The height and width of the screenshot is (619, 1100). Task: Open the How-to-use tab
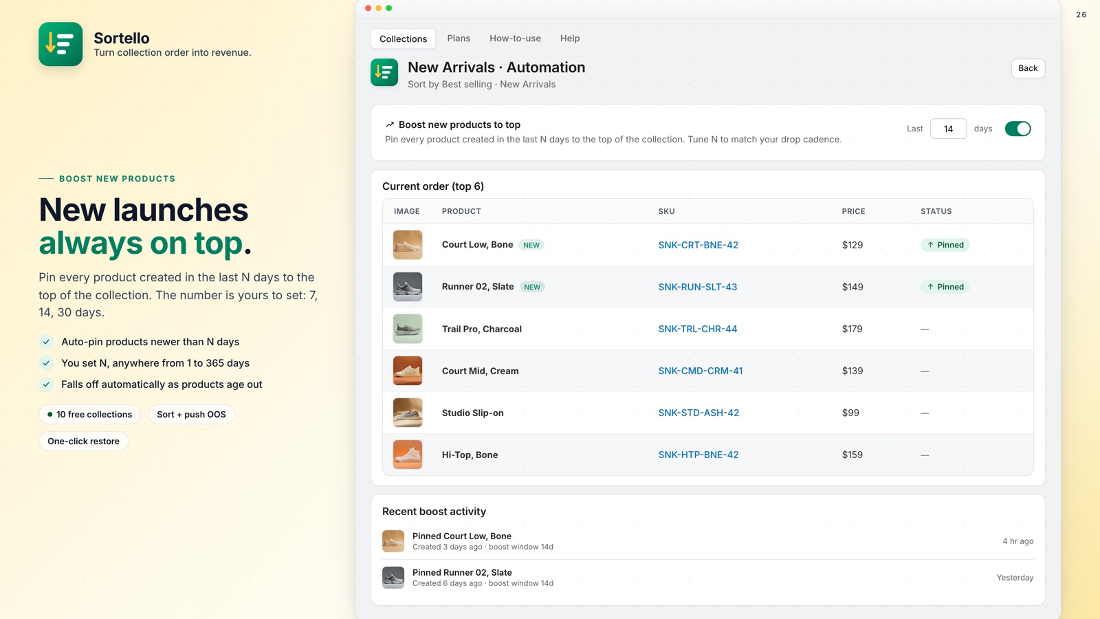(515, 39)
